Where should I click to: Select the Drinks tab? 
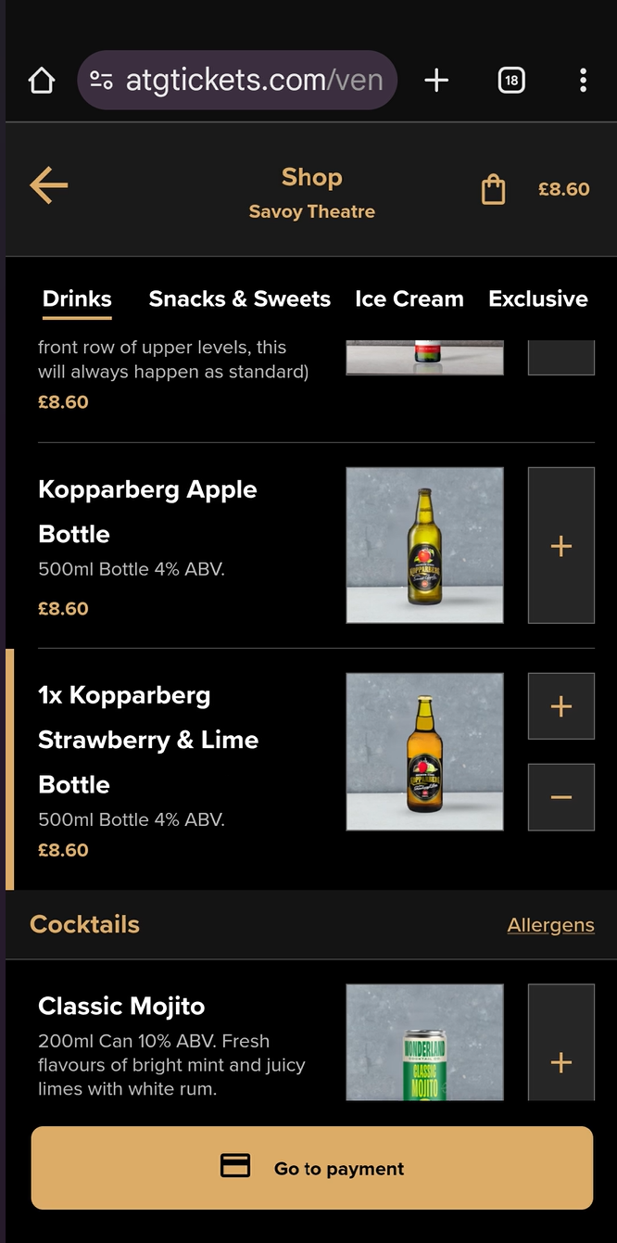[x=77, y=298]
